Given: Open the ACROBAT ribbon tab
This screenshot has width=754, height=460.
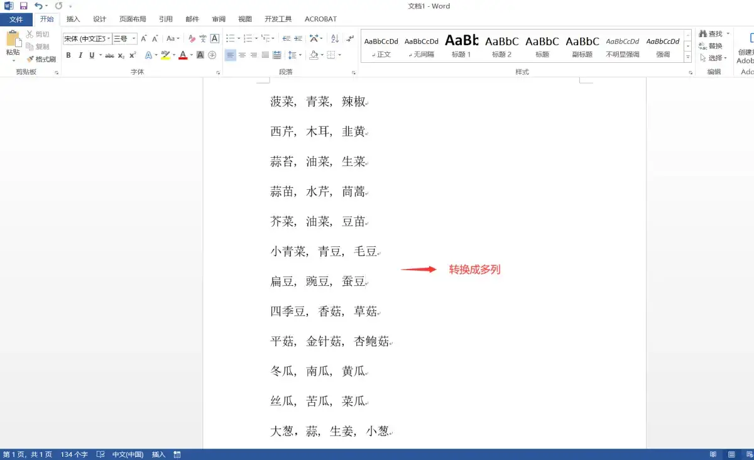Looking at the screenshot, I should (x=320, y=19).
